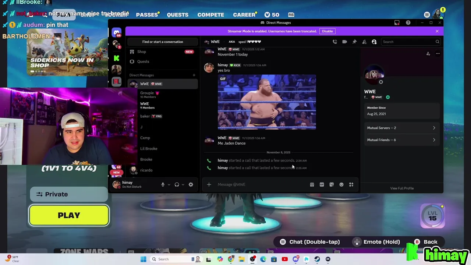The width and height of the screenshot is (471, 265).
Task: Open the Lil Brooke direct message
Action: click(162, 149)
